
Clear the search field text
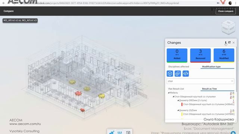(x=232, y=81)
